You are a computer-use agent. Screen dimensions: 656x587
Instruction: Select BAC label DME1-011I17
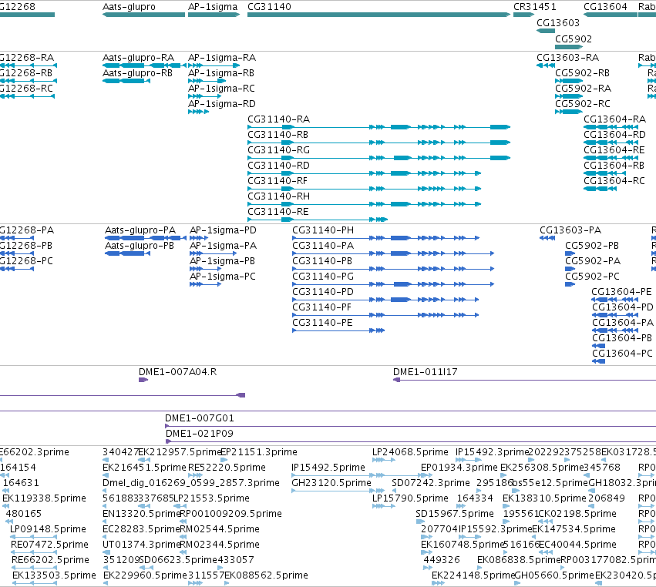pyautogui.click(x=425, y=372)
